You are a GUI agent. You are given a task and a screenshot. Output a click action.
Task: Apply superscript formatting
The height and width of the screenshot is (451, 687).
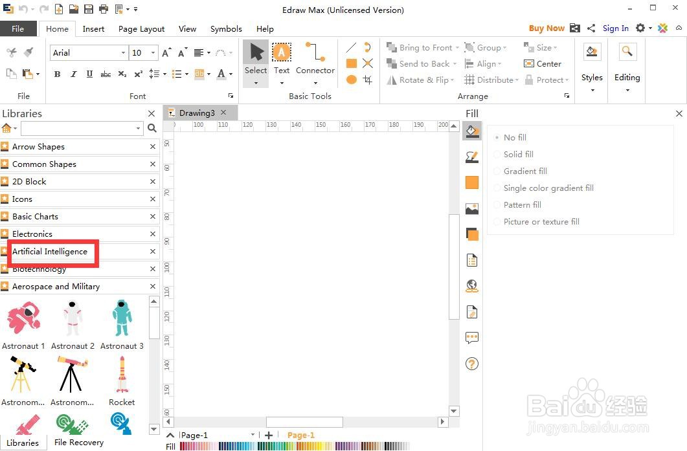[x=139, y=74]
